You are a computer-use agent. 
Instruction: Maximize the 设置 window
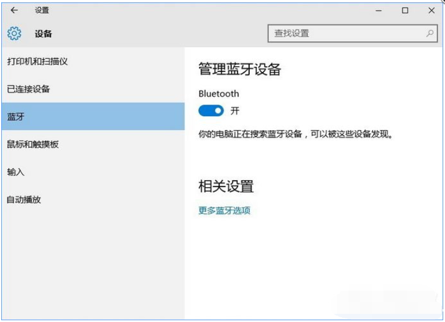[x=405, y=10]
